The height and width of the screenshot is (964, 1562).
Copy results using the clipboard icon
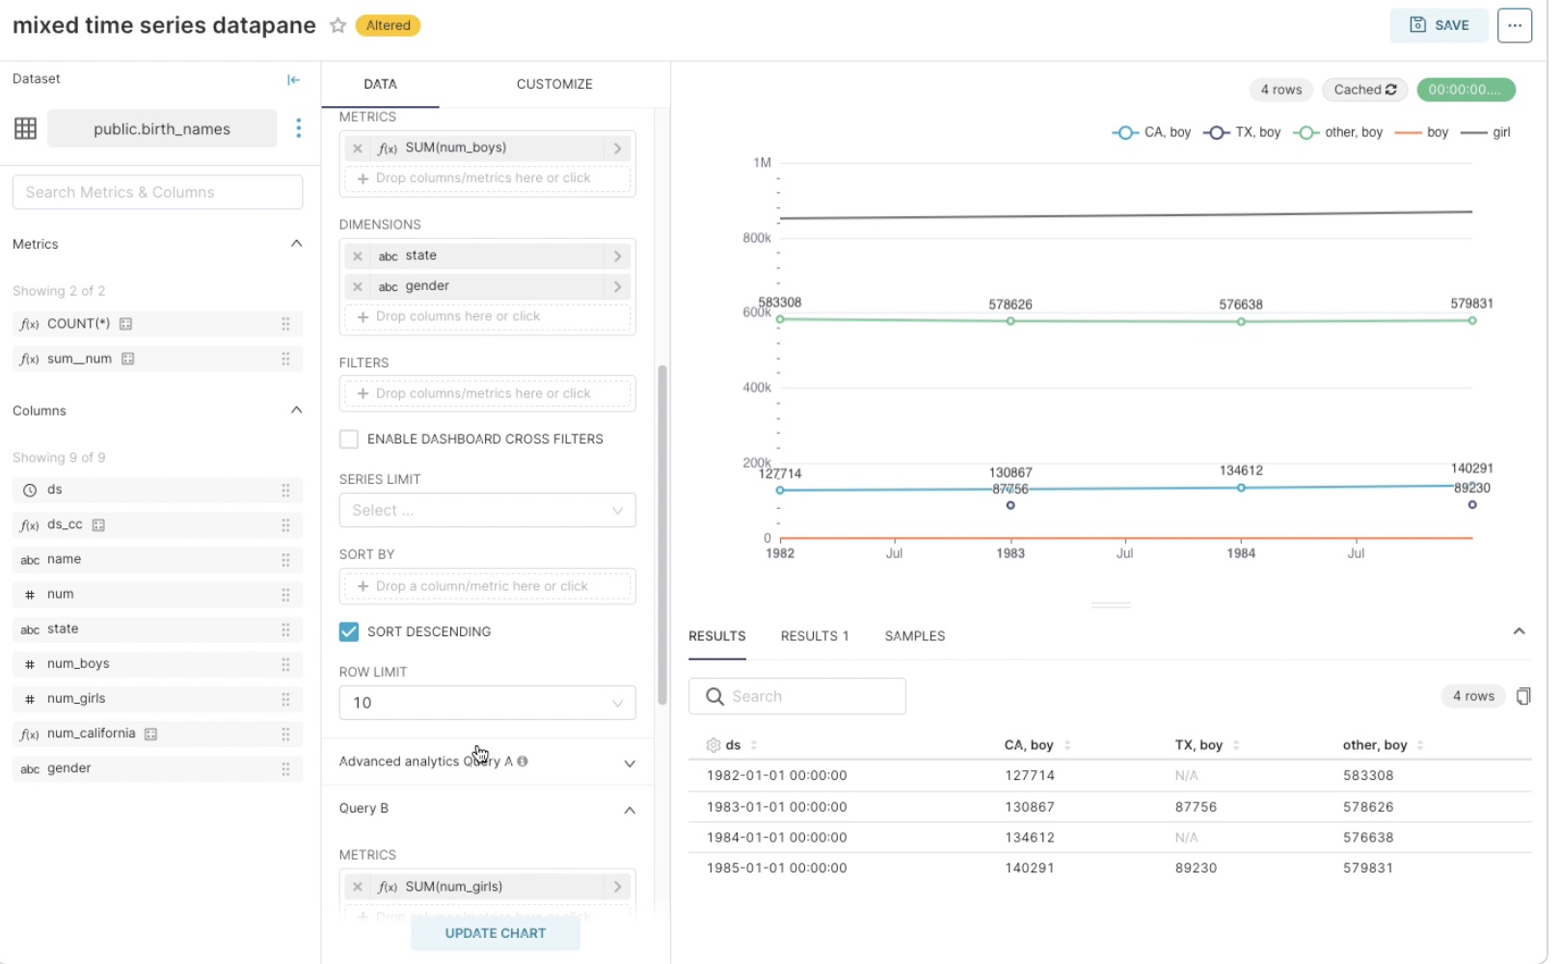(1522, 696)
